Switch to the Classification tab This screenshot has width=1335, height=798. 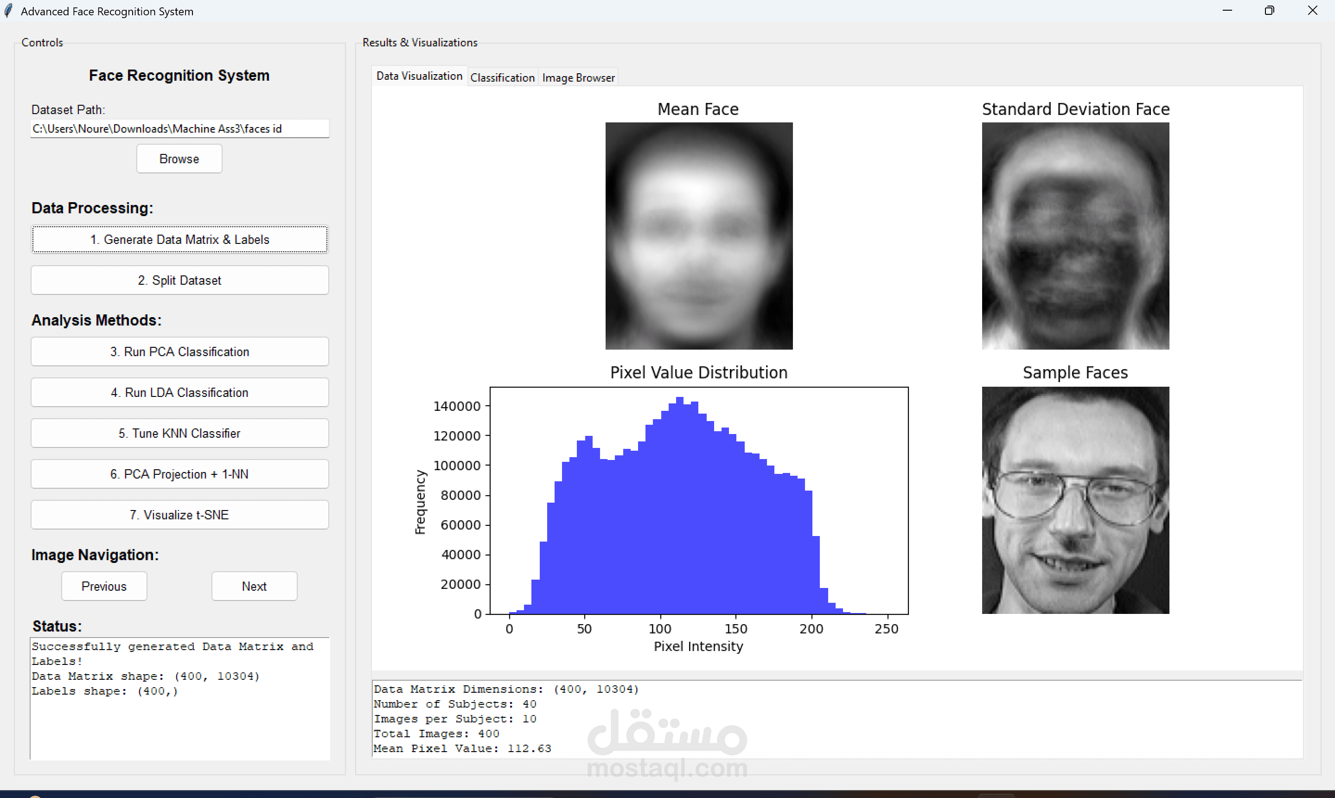point(502,77)
